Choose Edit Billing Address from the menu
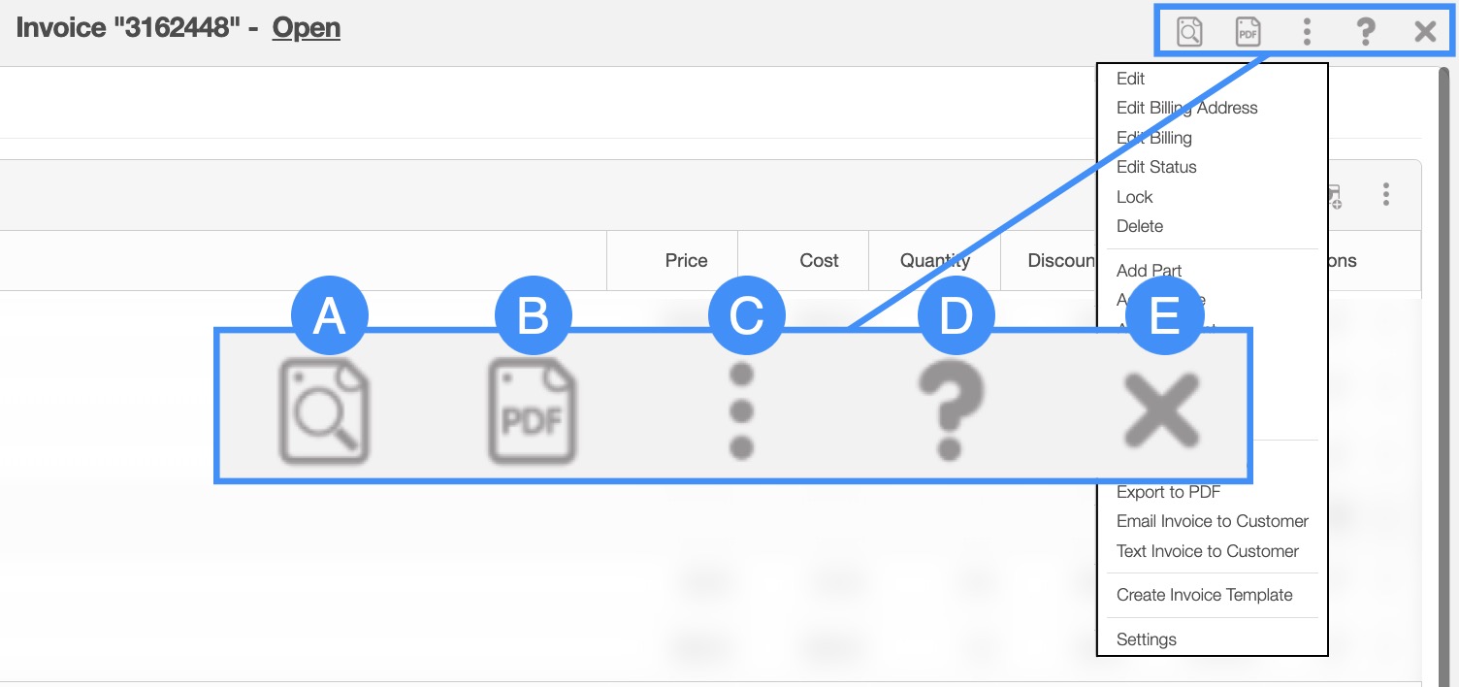Viewport: 1459px width, 687px height. [x=1186, y=108]
